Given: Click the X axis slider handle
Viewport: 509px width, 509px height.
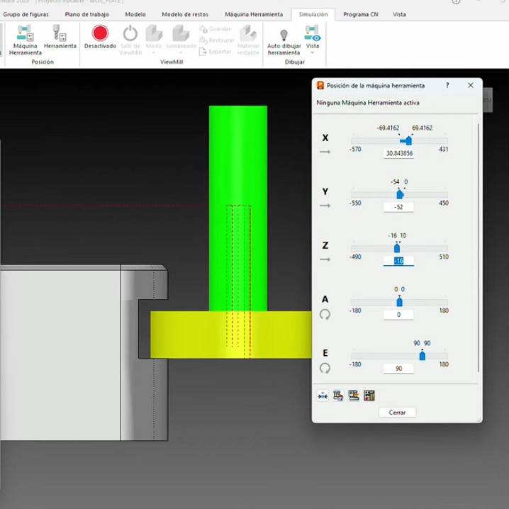Looking at the screenshot, I should pos(408,140).
